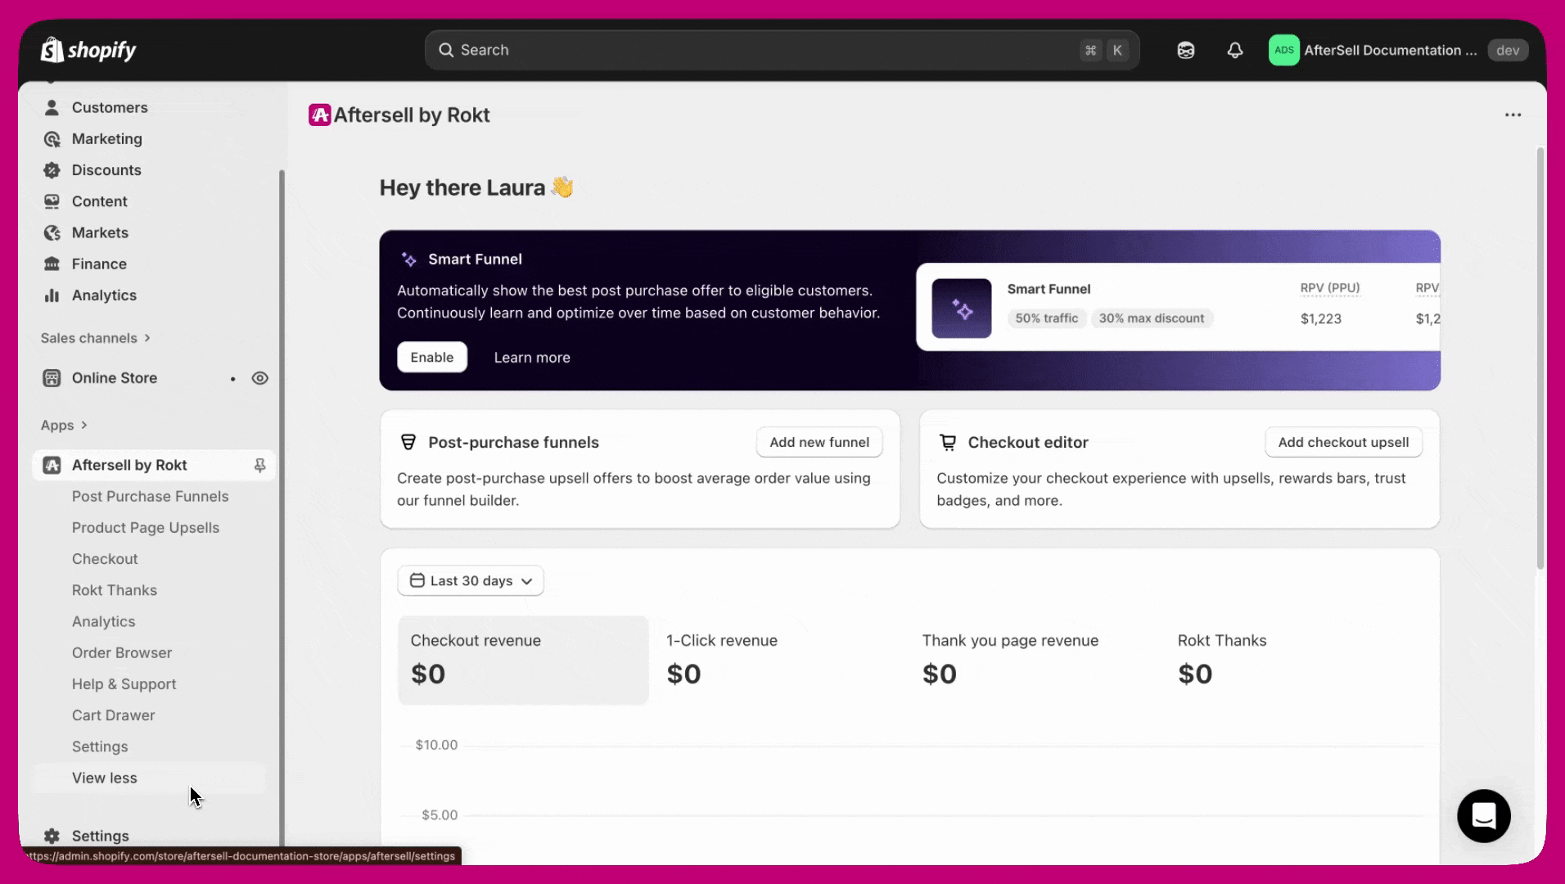
Task: Open the Last 30 days date dropdown
Action: 471,580
